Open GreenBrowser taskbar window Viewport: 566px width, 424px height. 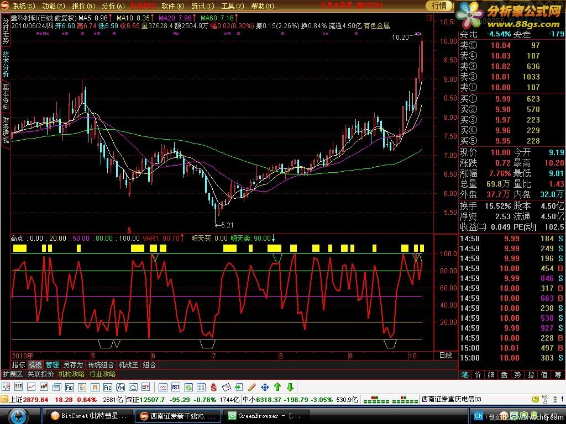(266, 416)
